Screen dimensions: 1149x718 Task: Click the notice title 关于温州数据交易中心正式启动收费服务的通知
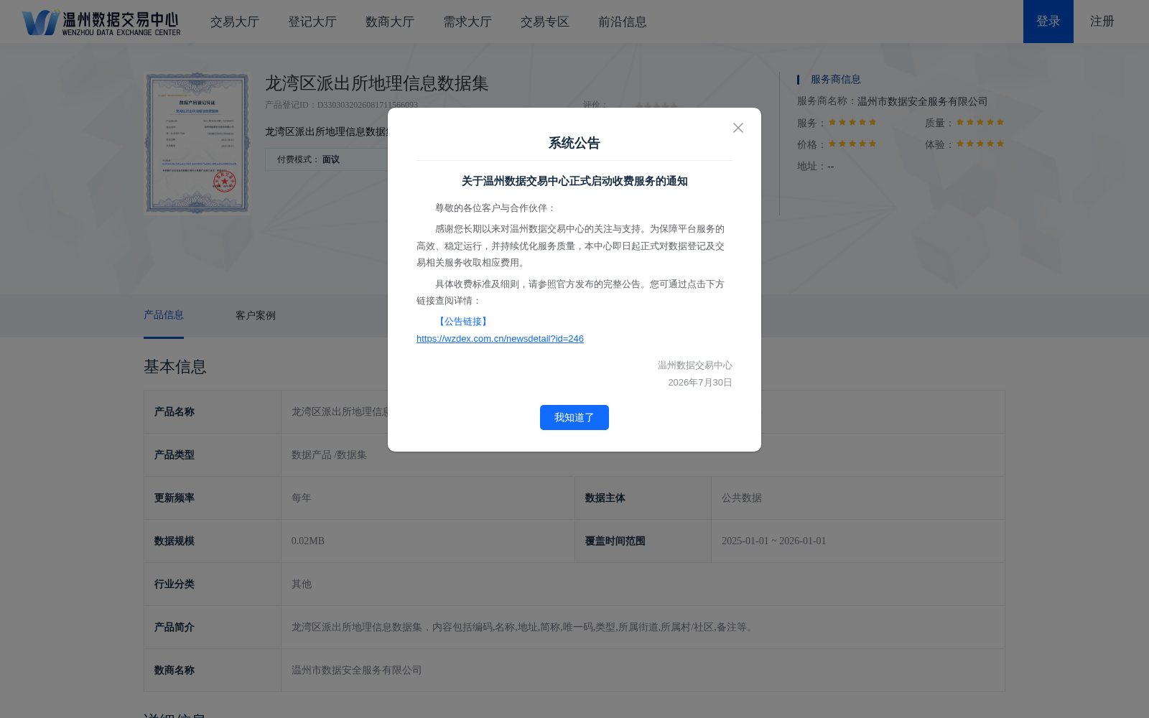[x=574, y=181]
